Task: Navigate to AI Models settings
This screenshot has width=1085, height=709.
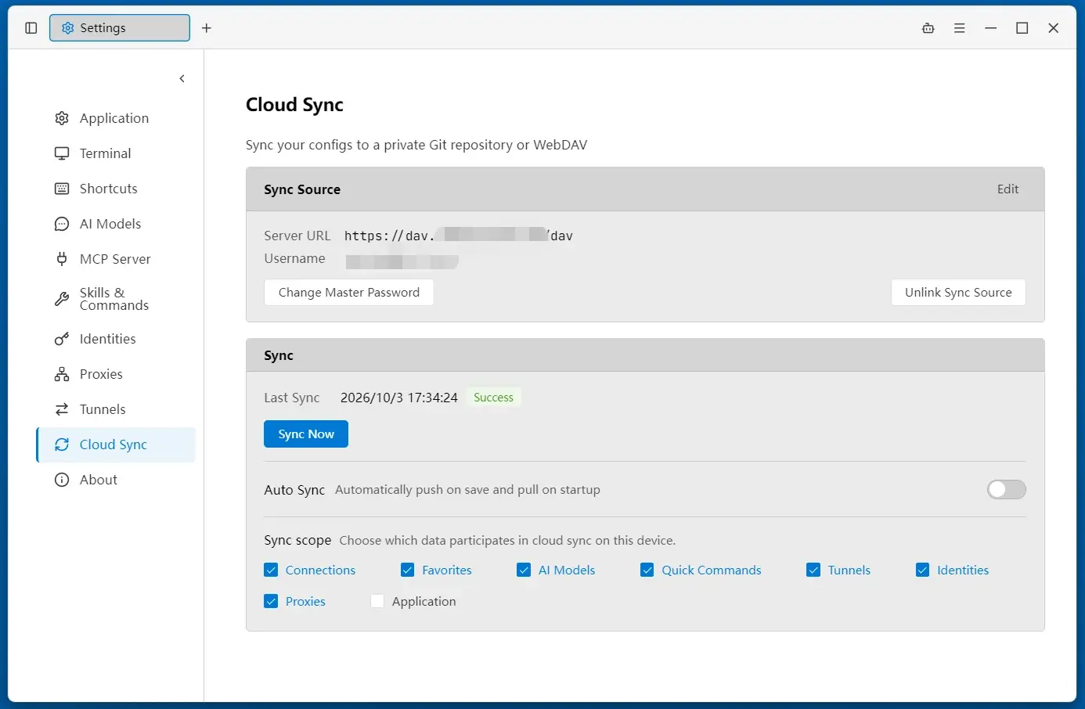Action: point(116,224)
